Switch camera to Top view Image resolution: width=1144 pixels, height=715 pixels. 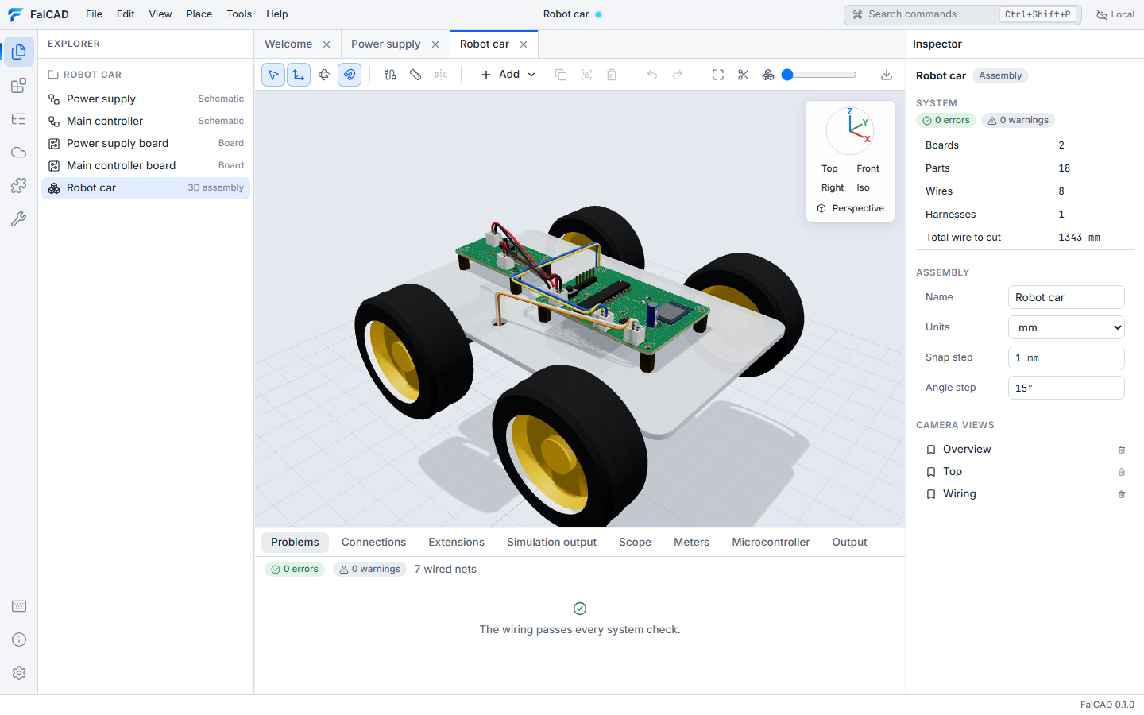coord(829,168)
